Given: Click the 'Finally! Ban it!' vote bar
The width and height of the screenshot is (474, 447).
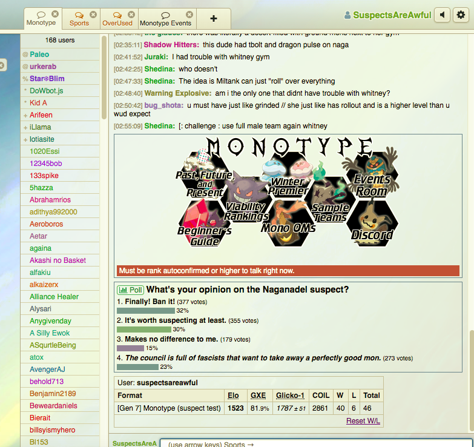Looking at the screenshot, I should 146,311.
